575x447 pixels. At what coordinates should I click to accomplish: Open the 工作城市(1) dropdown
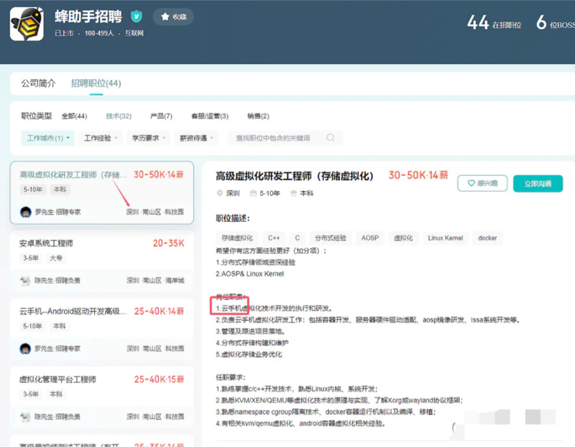click(x=48, y=138)
